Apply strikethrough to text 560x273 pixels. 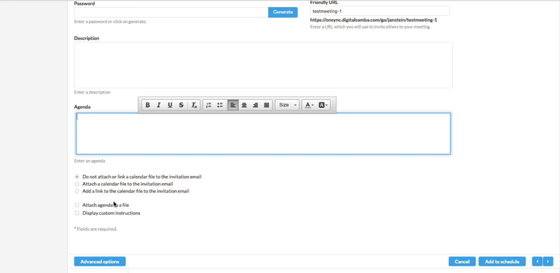(181, 105)
